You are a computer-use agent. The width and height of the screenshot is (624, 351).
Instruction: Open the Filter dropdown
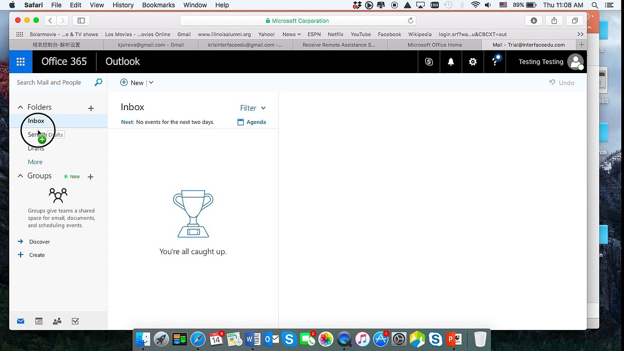click(x=253, y=108)
